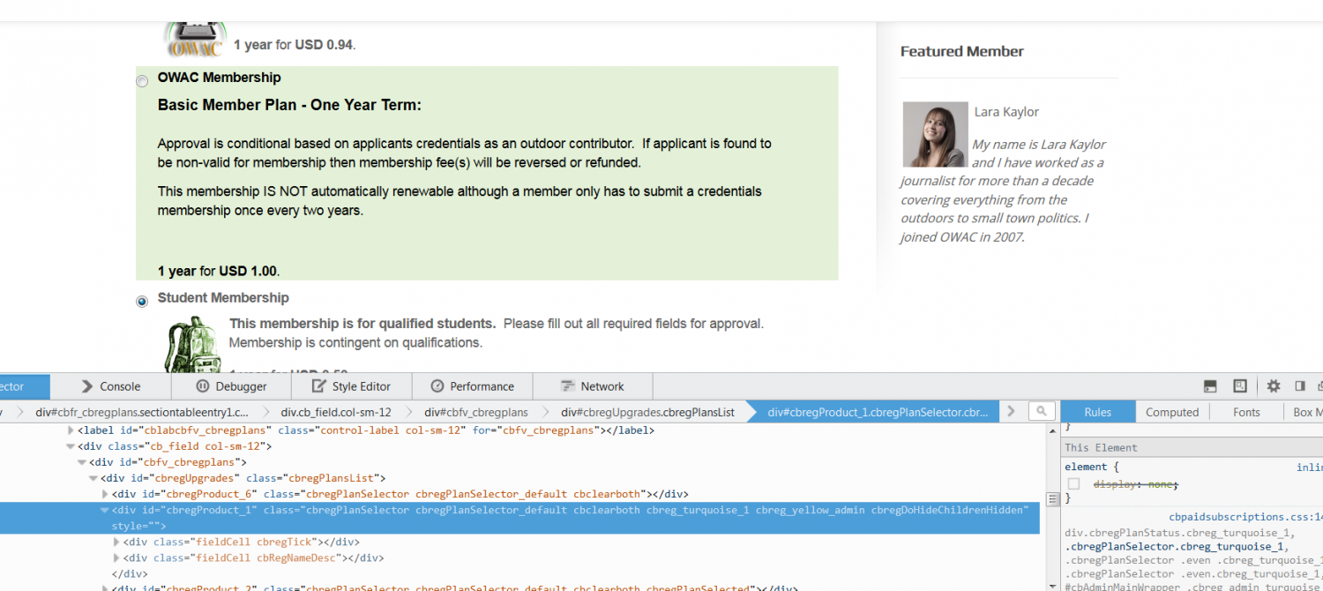
Task: Click Lara Kaylor's profile photo
Action: tap(935, 134)
